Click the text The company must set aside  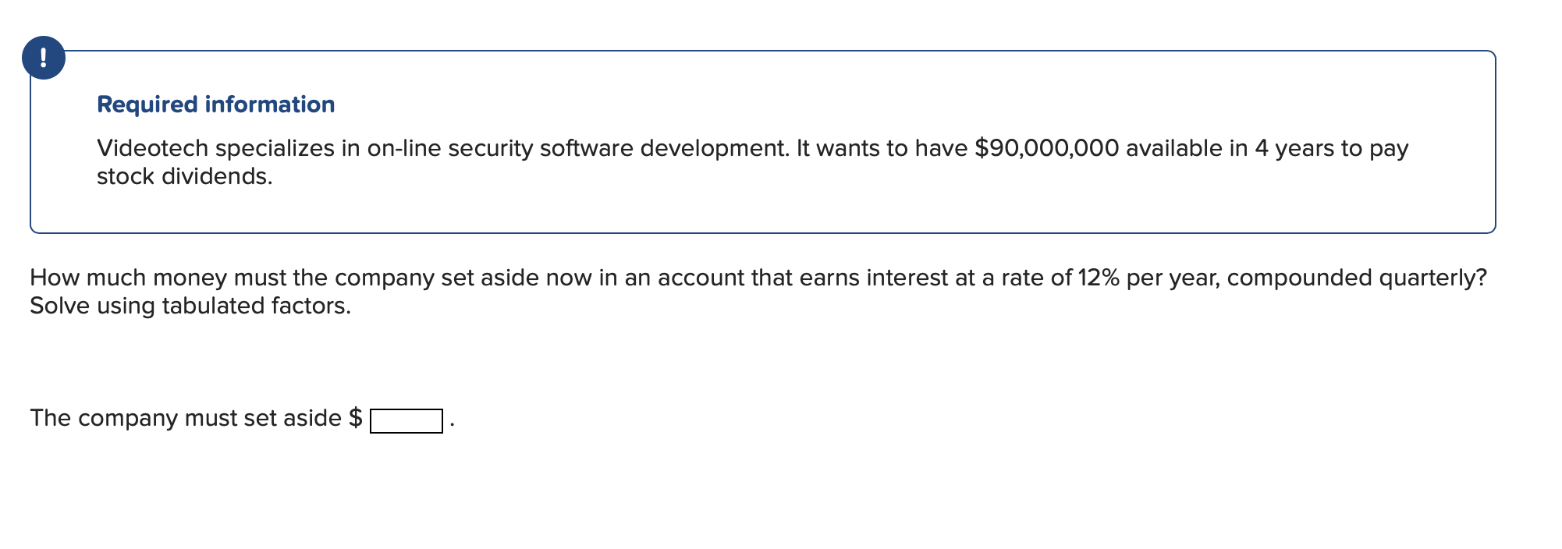click(183, 418)
